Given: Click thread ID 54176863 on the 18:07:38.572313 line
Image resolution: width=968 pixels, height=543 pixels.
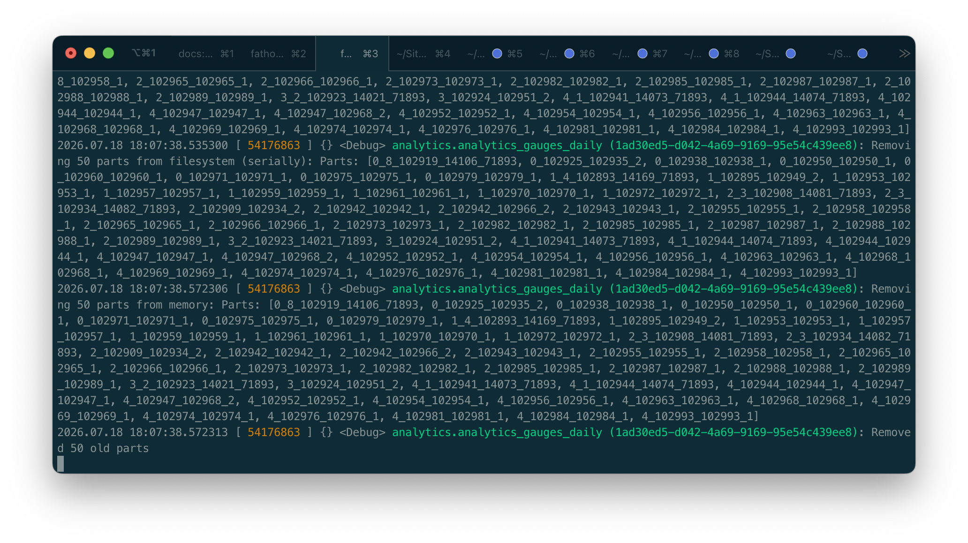Looking at the screenshot, I should click(274, 432).
